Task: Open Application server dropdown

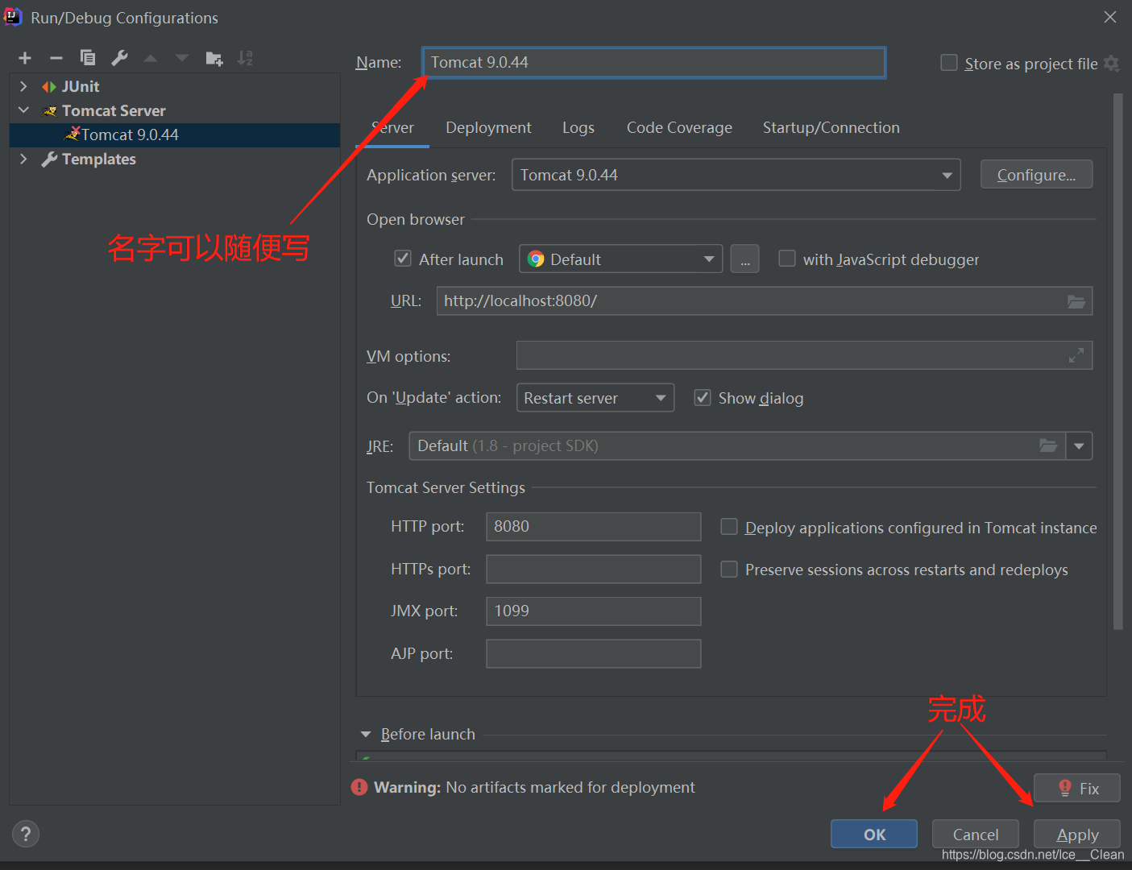Action: tap(736, 175)
